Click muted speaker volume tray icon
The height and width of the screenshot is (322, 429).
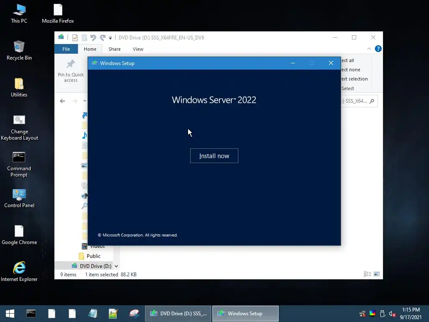392,314
